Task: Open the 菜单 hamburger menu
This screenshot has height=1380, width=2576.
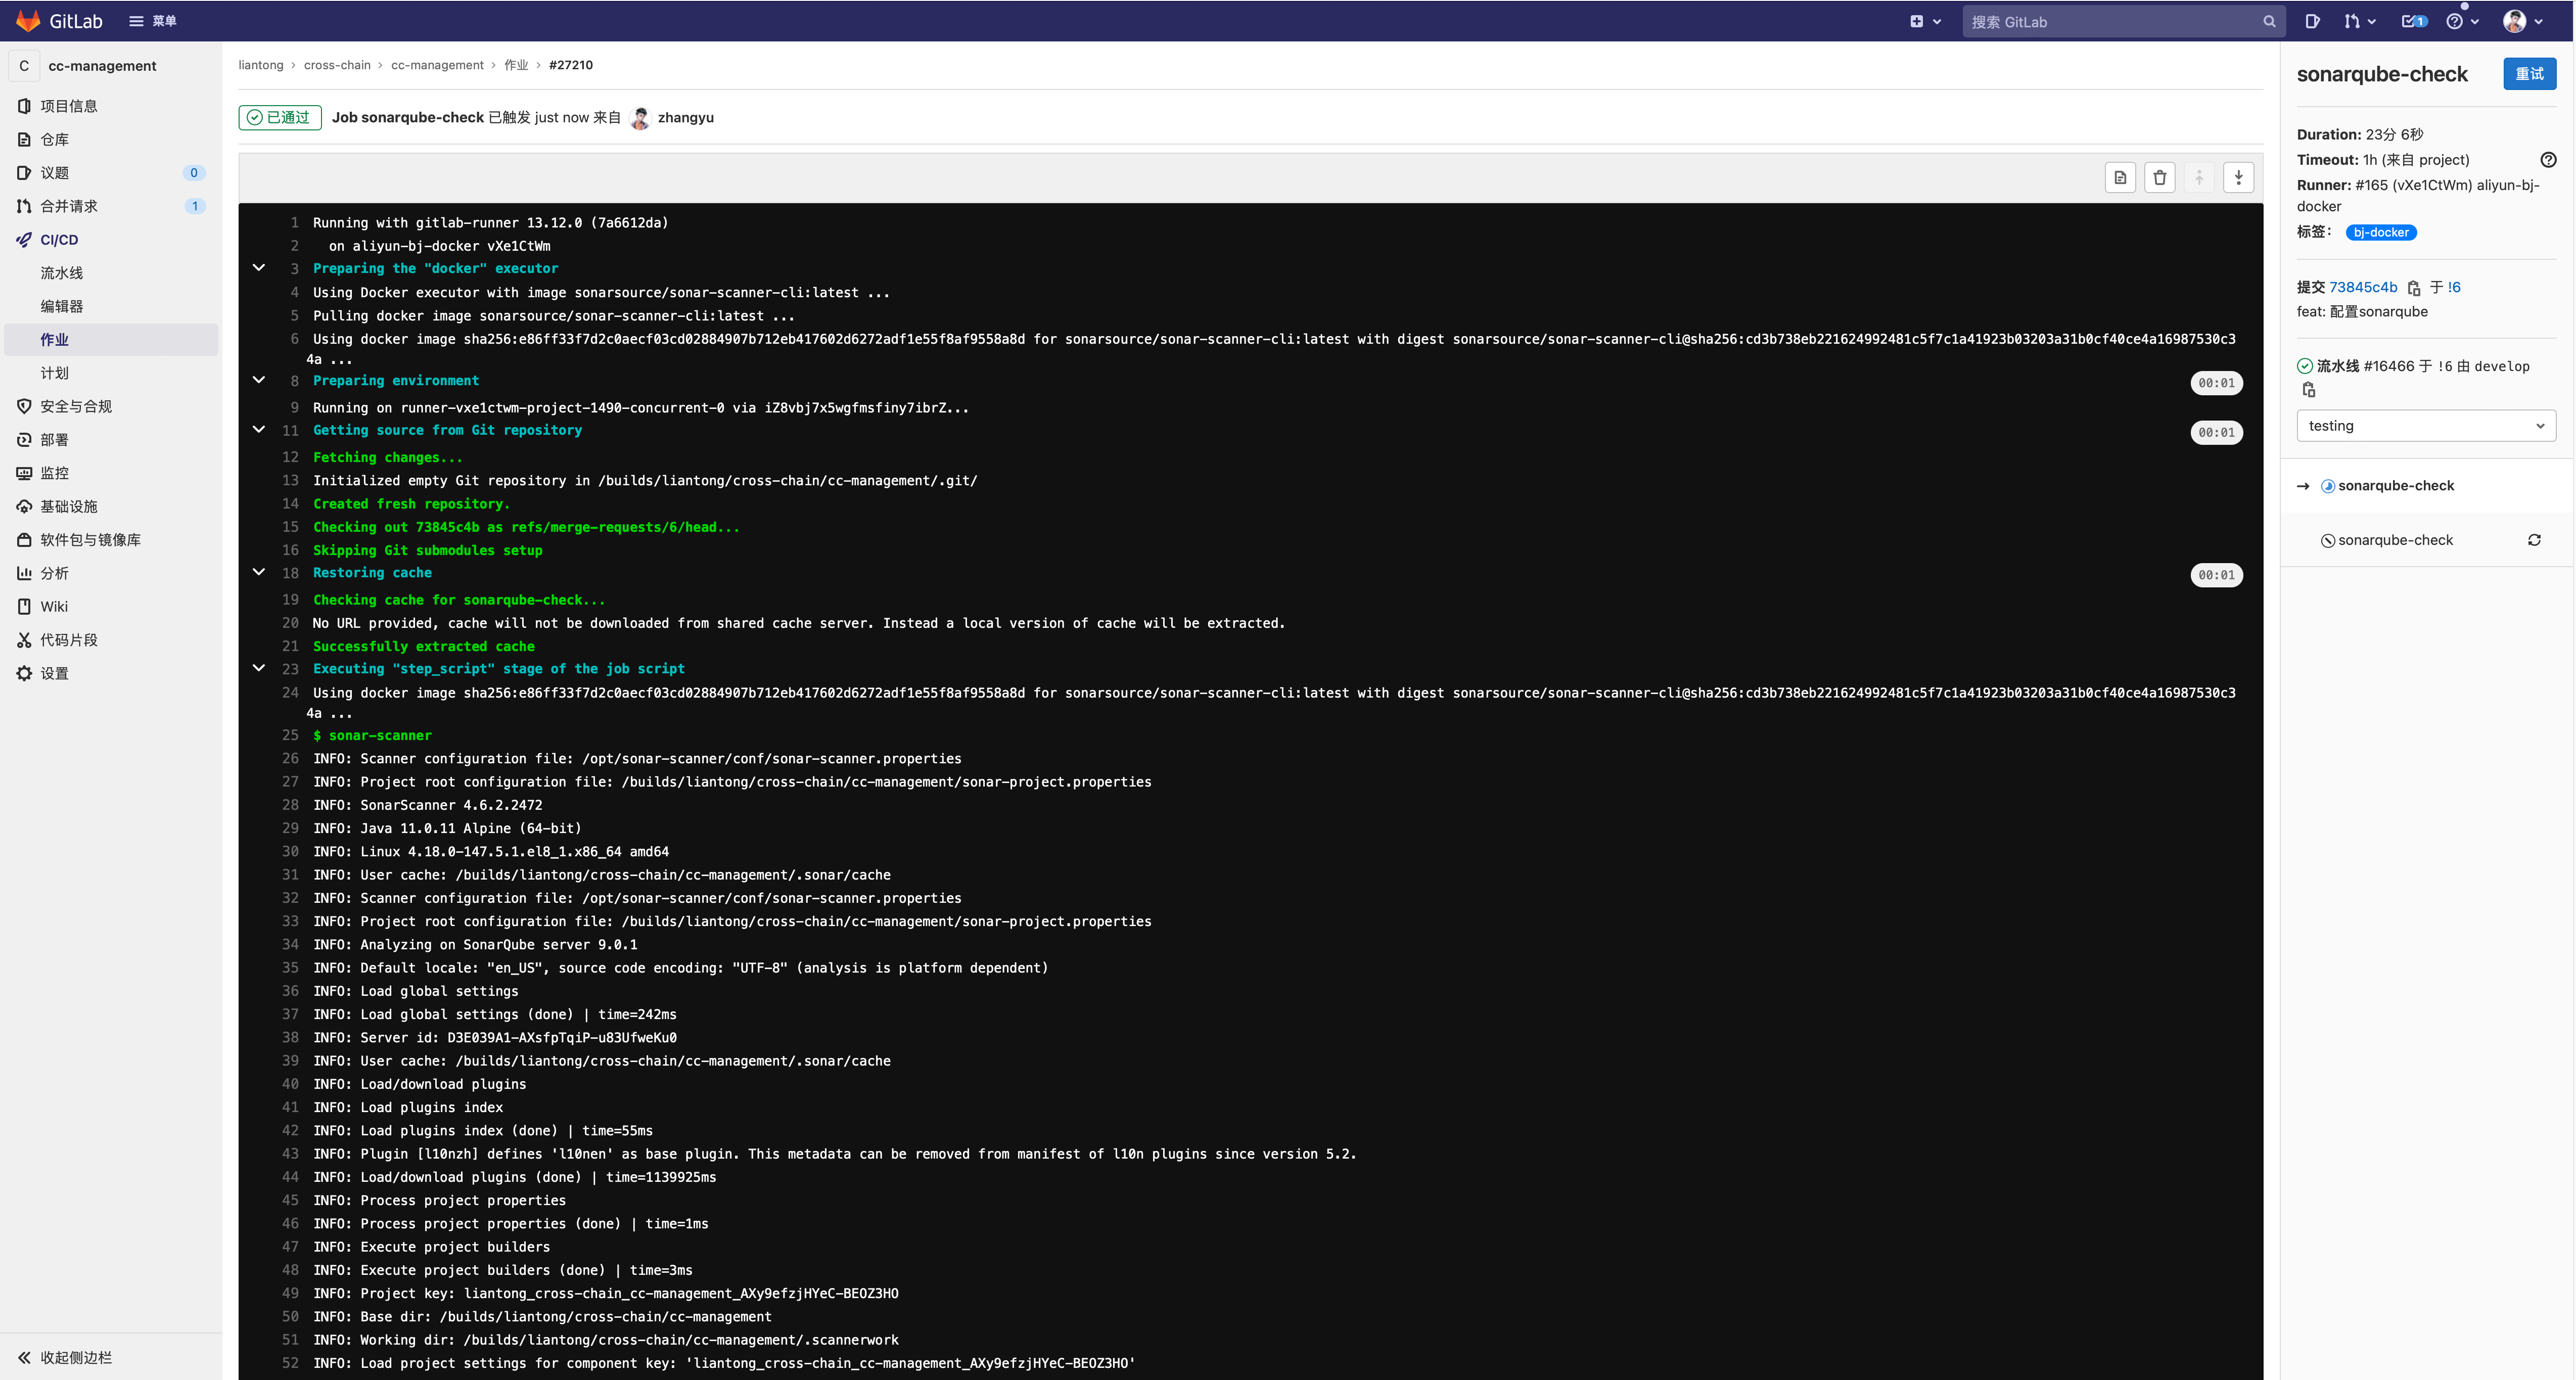Action: 153,21
